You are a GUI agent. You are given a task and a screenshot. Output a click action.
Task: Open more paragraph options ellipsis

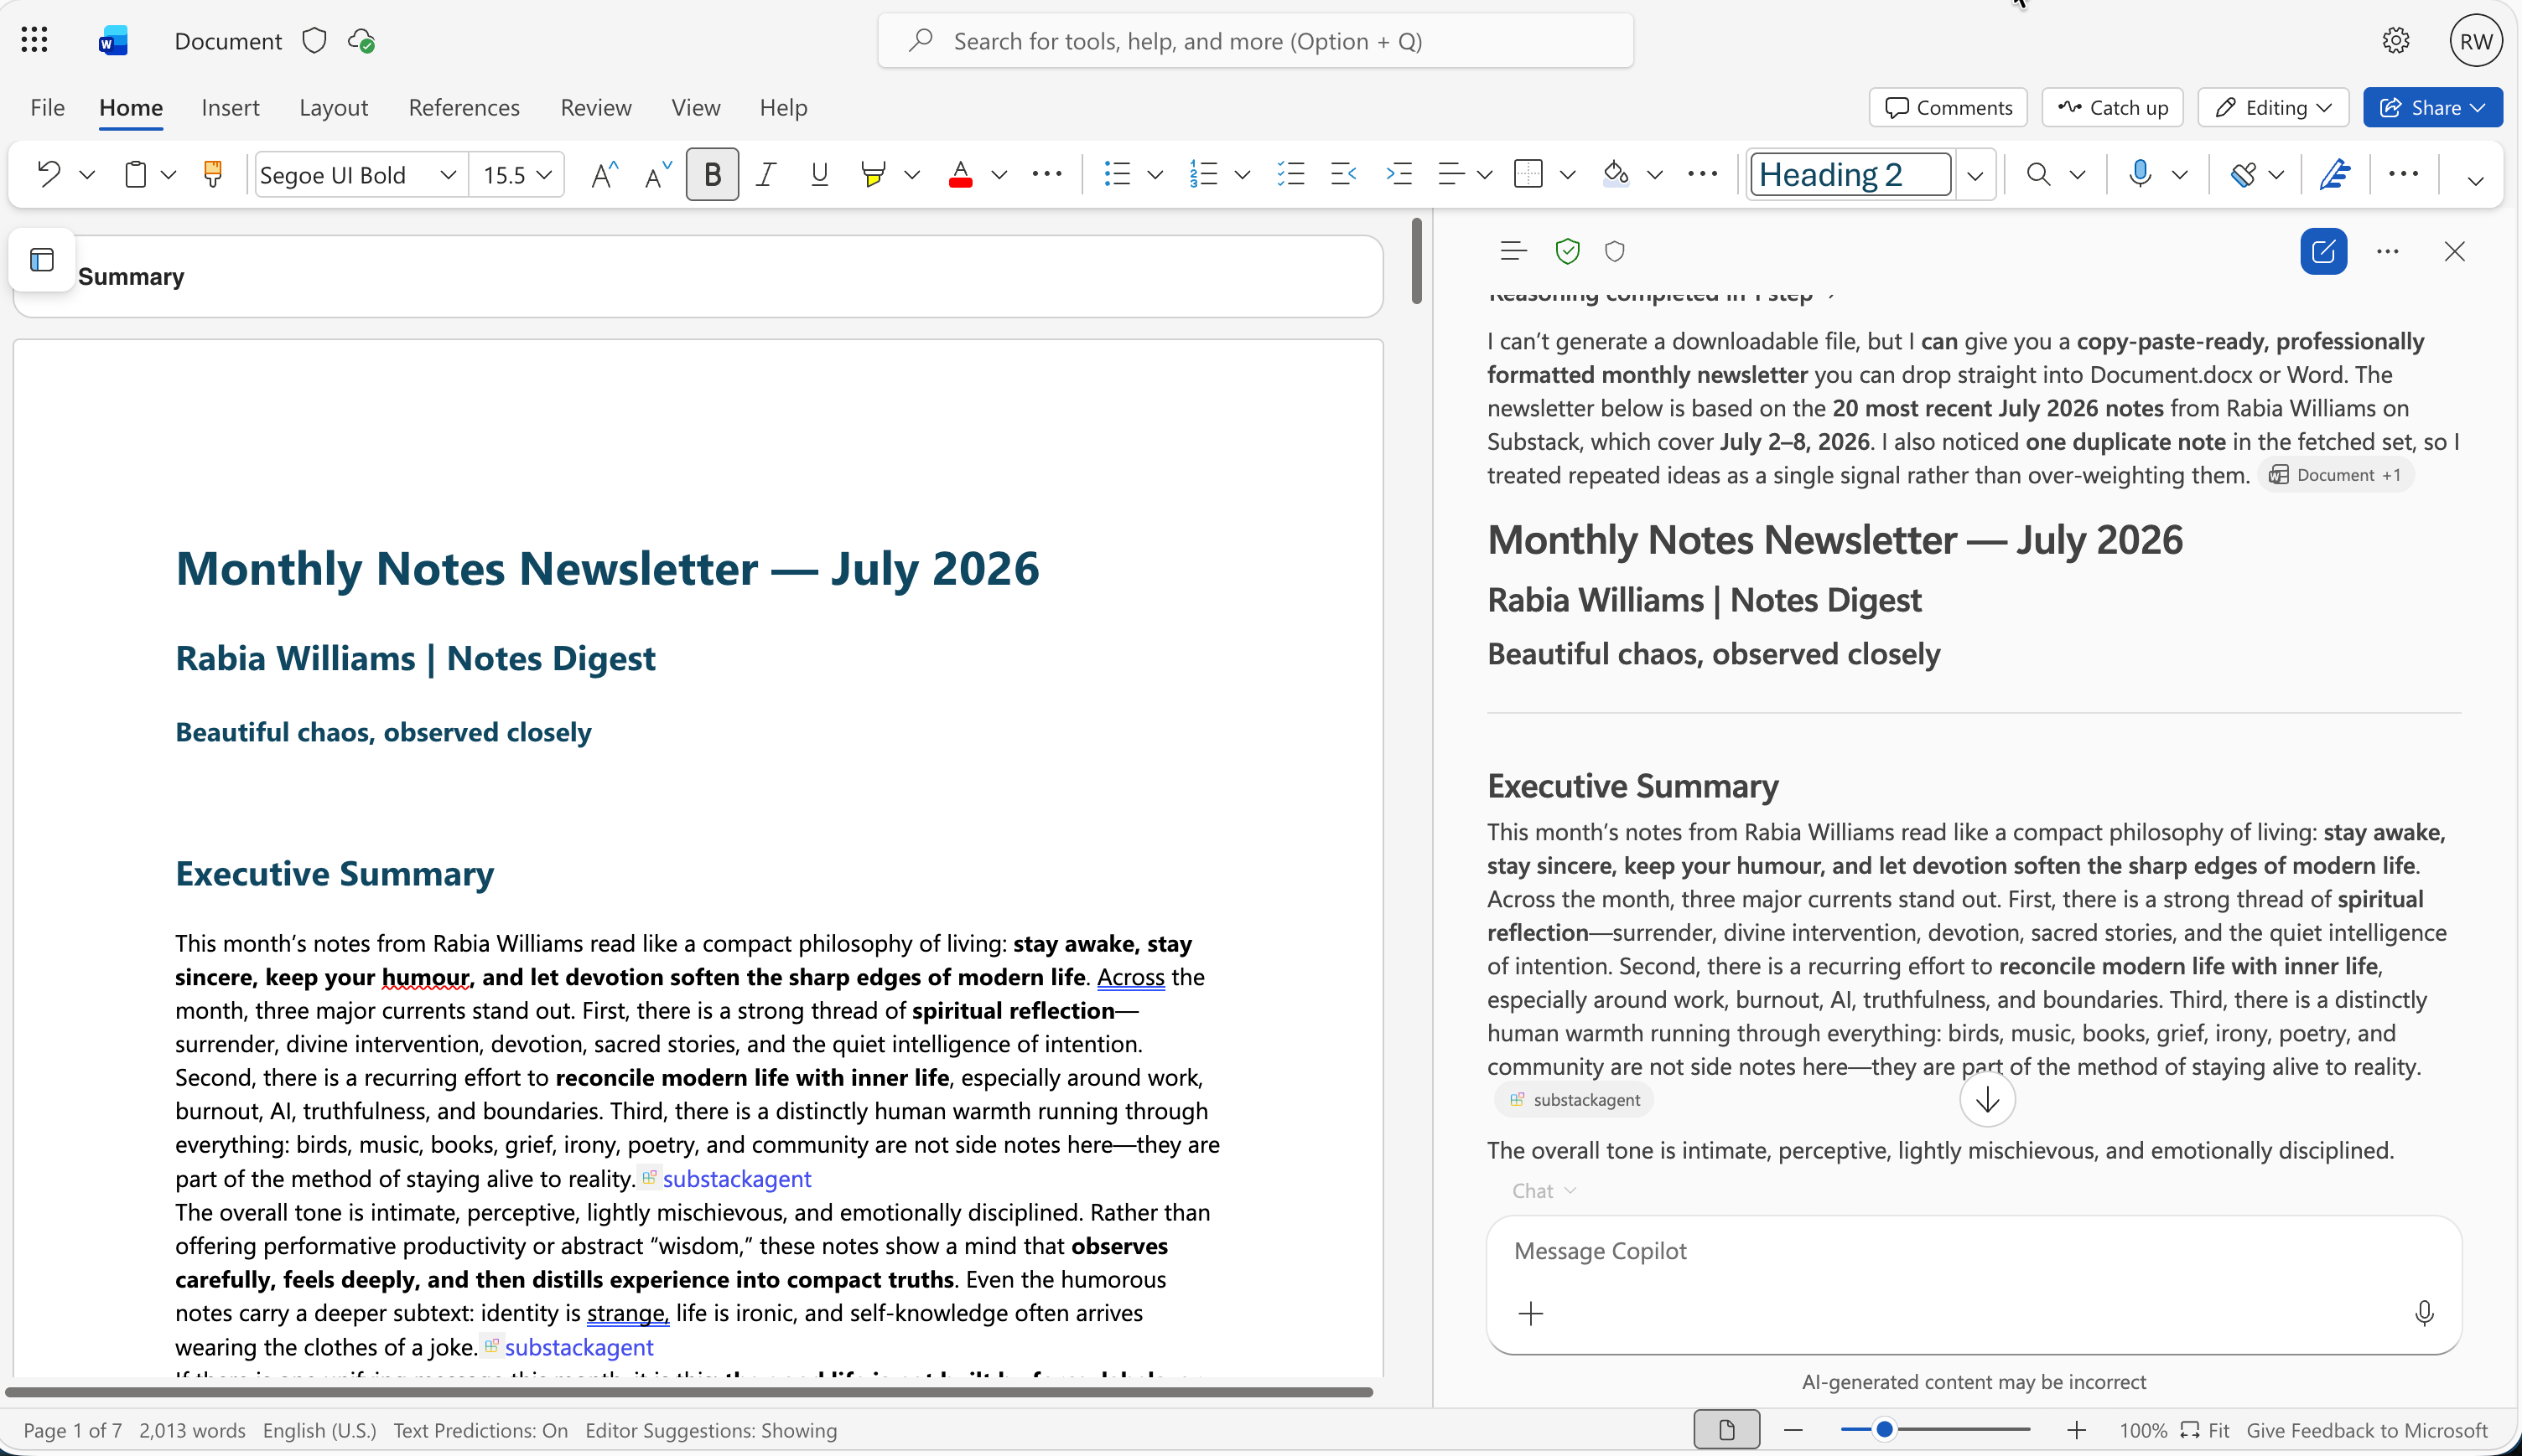point(1702,174)
